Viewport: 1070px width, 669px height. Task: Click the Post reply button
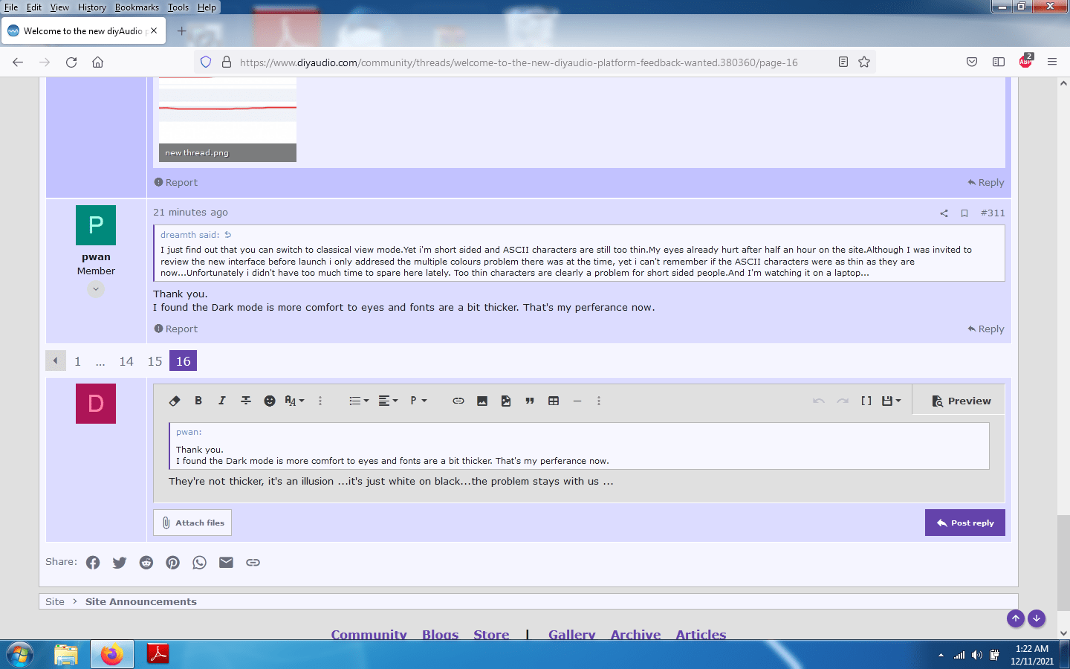[964, 523]
